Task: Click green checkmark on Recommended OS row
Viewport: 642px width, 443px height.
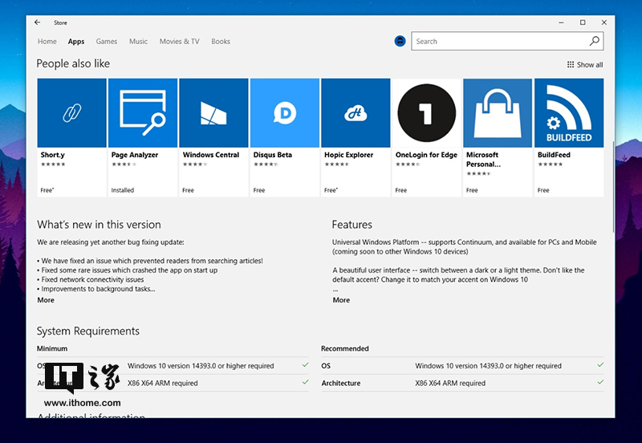Action: click(600, 364)
